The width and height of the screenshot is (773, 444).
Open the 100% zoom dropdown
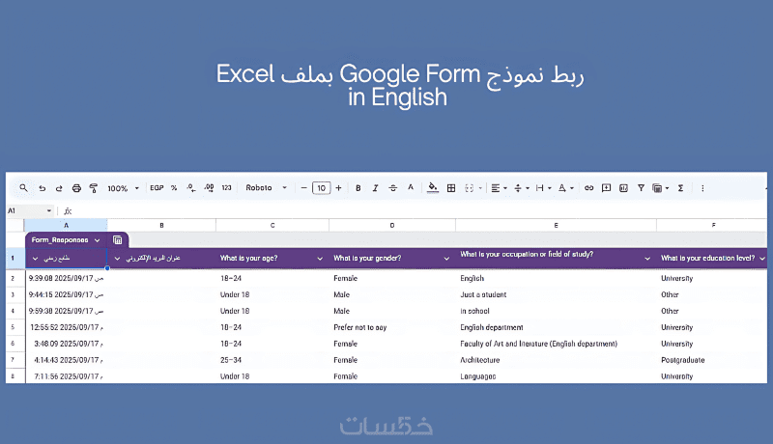[x=124, y=188]
